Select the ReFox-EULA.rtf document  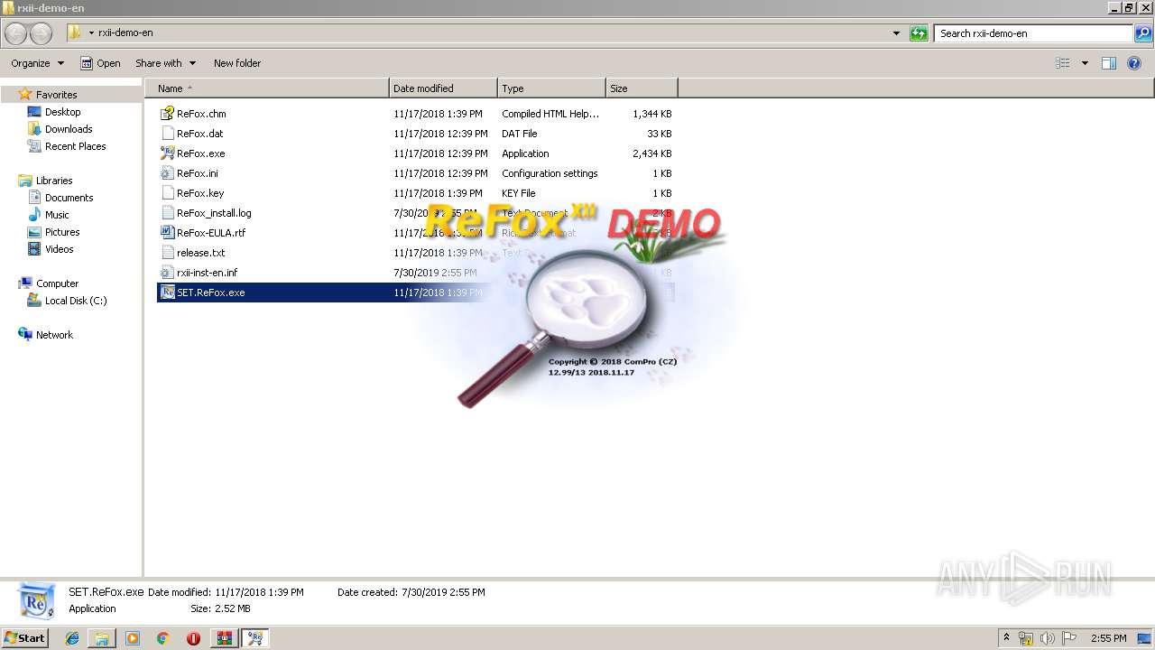(210, 233)
